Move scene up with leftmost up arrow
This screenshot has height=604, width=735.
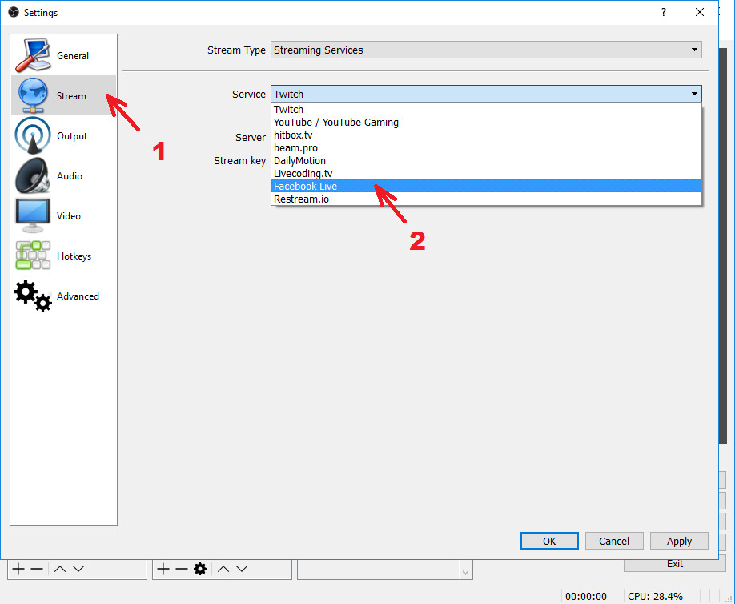coord(60,569)
